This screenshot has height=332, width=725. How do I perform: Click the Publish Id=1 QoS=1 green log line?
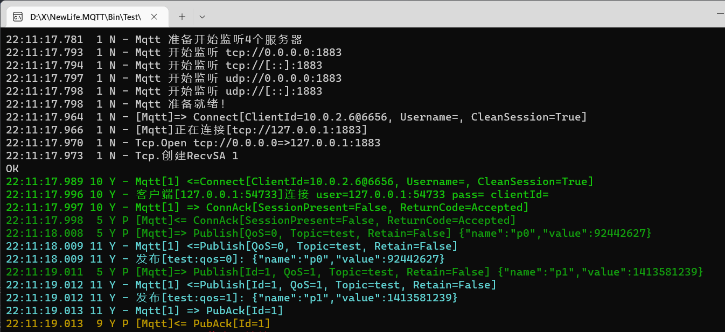(x=323, y=272)
